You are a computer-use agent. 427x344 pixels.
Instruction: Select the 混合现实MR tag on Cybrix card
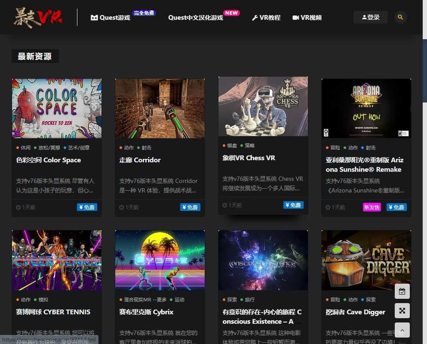pos(143,300)
